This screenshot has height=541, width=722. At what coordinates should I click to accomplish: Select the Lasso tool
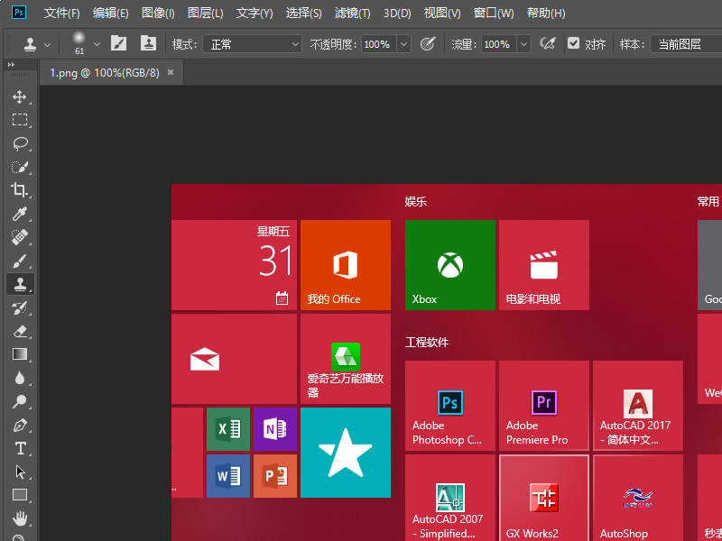click(x=19, y=143)
